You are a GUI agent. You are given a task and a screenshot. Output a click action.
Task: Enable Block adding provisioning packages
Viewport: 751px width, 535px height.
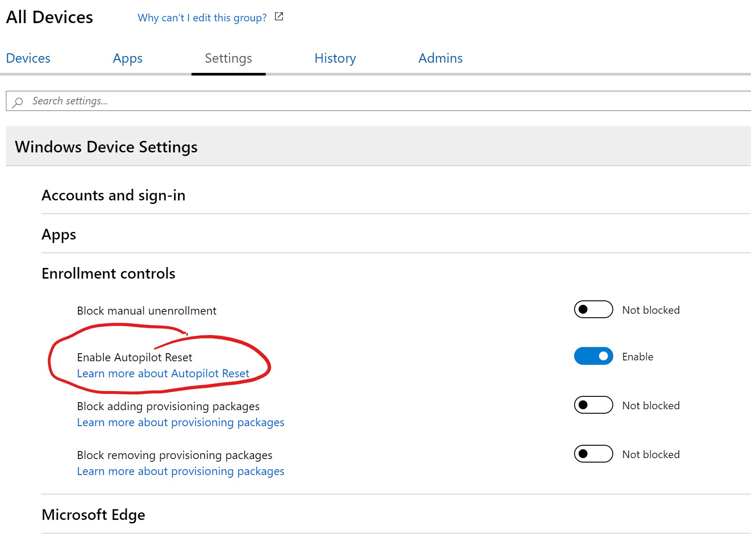click(x=593, y=405)
